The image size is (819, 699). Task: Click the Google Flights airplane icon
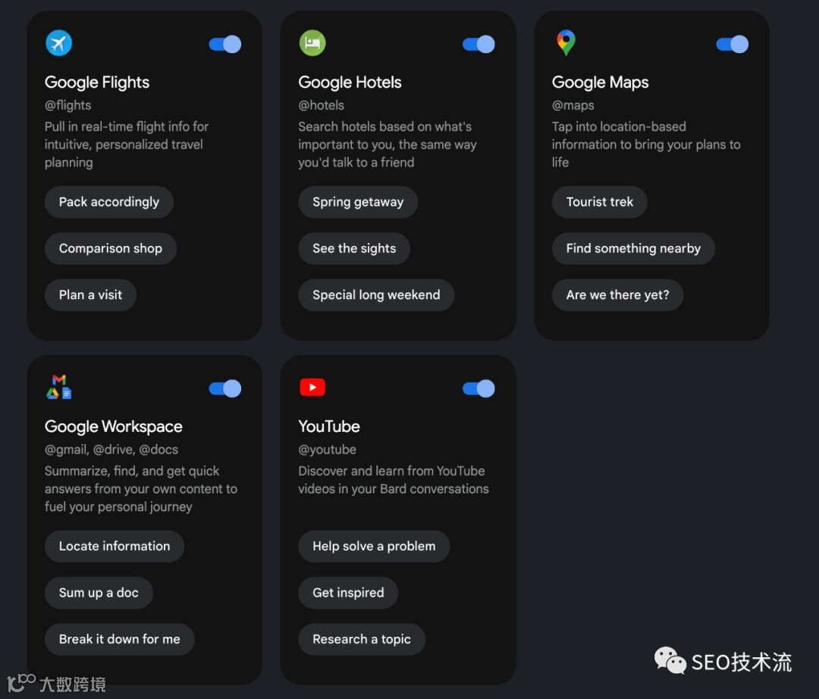pos(58,43)
